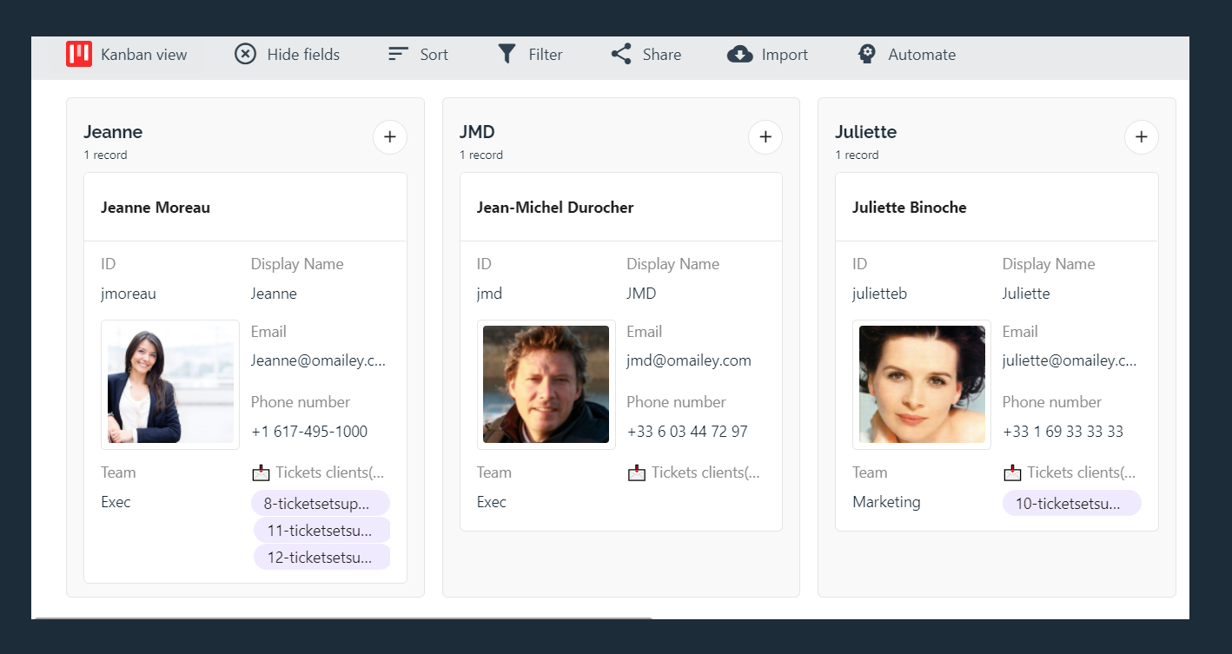Click the email jmd@omailey.com
This screenshot has height=654, width=1232.
[689, 360]
